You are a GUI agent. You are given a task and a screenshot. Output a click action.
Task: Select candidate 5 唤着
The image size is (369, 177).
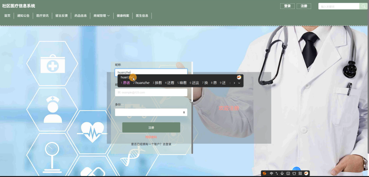pos(182,83)
